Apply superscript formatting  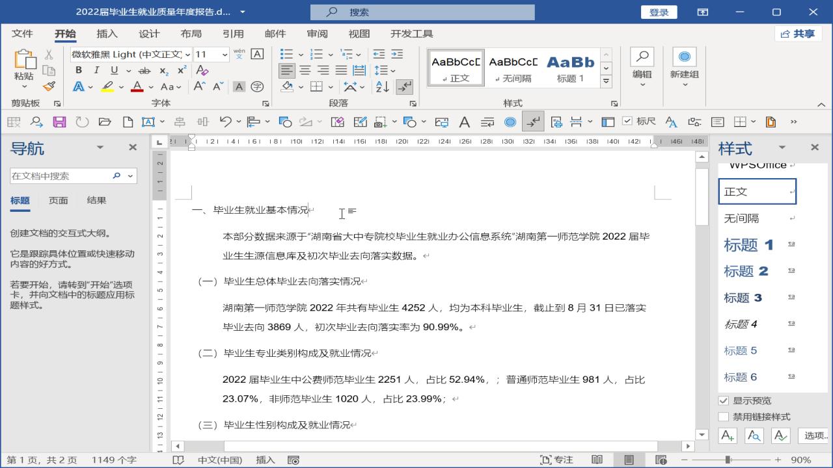[182, 71]
